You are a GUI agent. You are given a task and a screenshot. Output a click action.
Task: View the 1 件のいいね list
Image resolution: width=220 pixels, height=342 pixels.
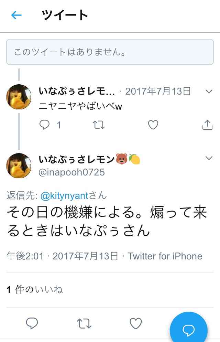click(x=35, y=290)
